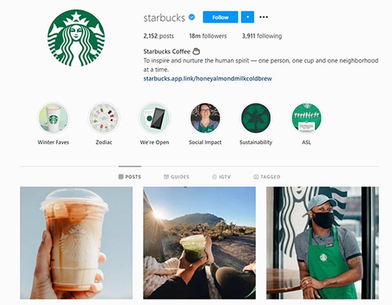Image resolution: width=392 pixels, height=305 pixels.
Task: Follow the starbucks account
Action: [x=220, y=17]
